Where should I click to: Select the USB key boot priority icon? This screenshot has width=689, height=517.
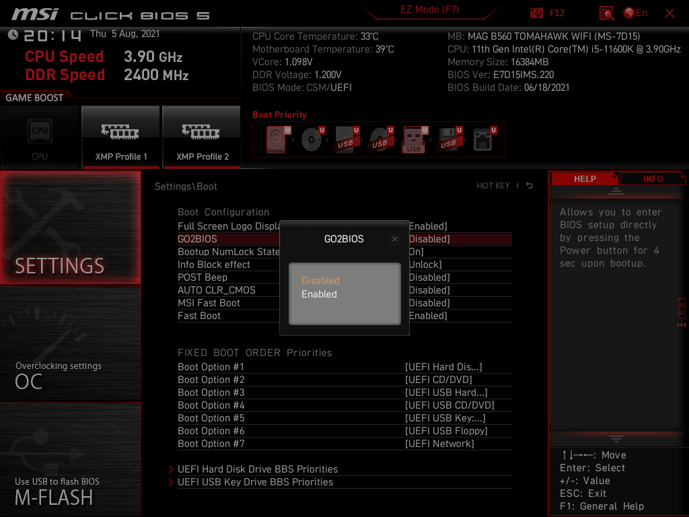414,140
